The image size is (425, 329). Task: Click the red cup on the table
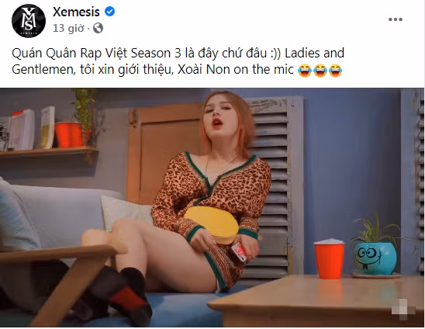329,258
